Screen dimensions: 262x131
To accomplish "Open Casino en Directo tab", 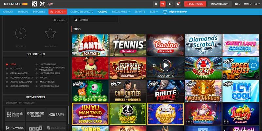I will [82, 12].
